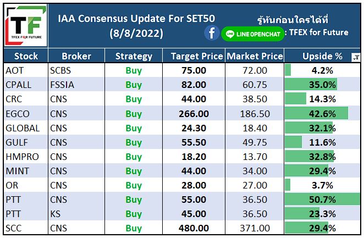This screenshot has width=364, height=238.
Task: Click the Buy strategy for HMPRO
Action: pyautogui.click(x=134, y=157)
